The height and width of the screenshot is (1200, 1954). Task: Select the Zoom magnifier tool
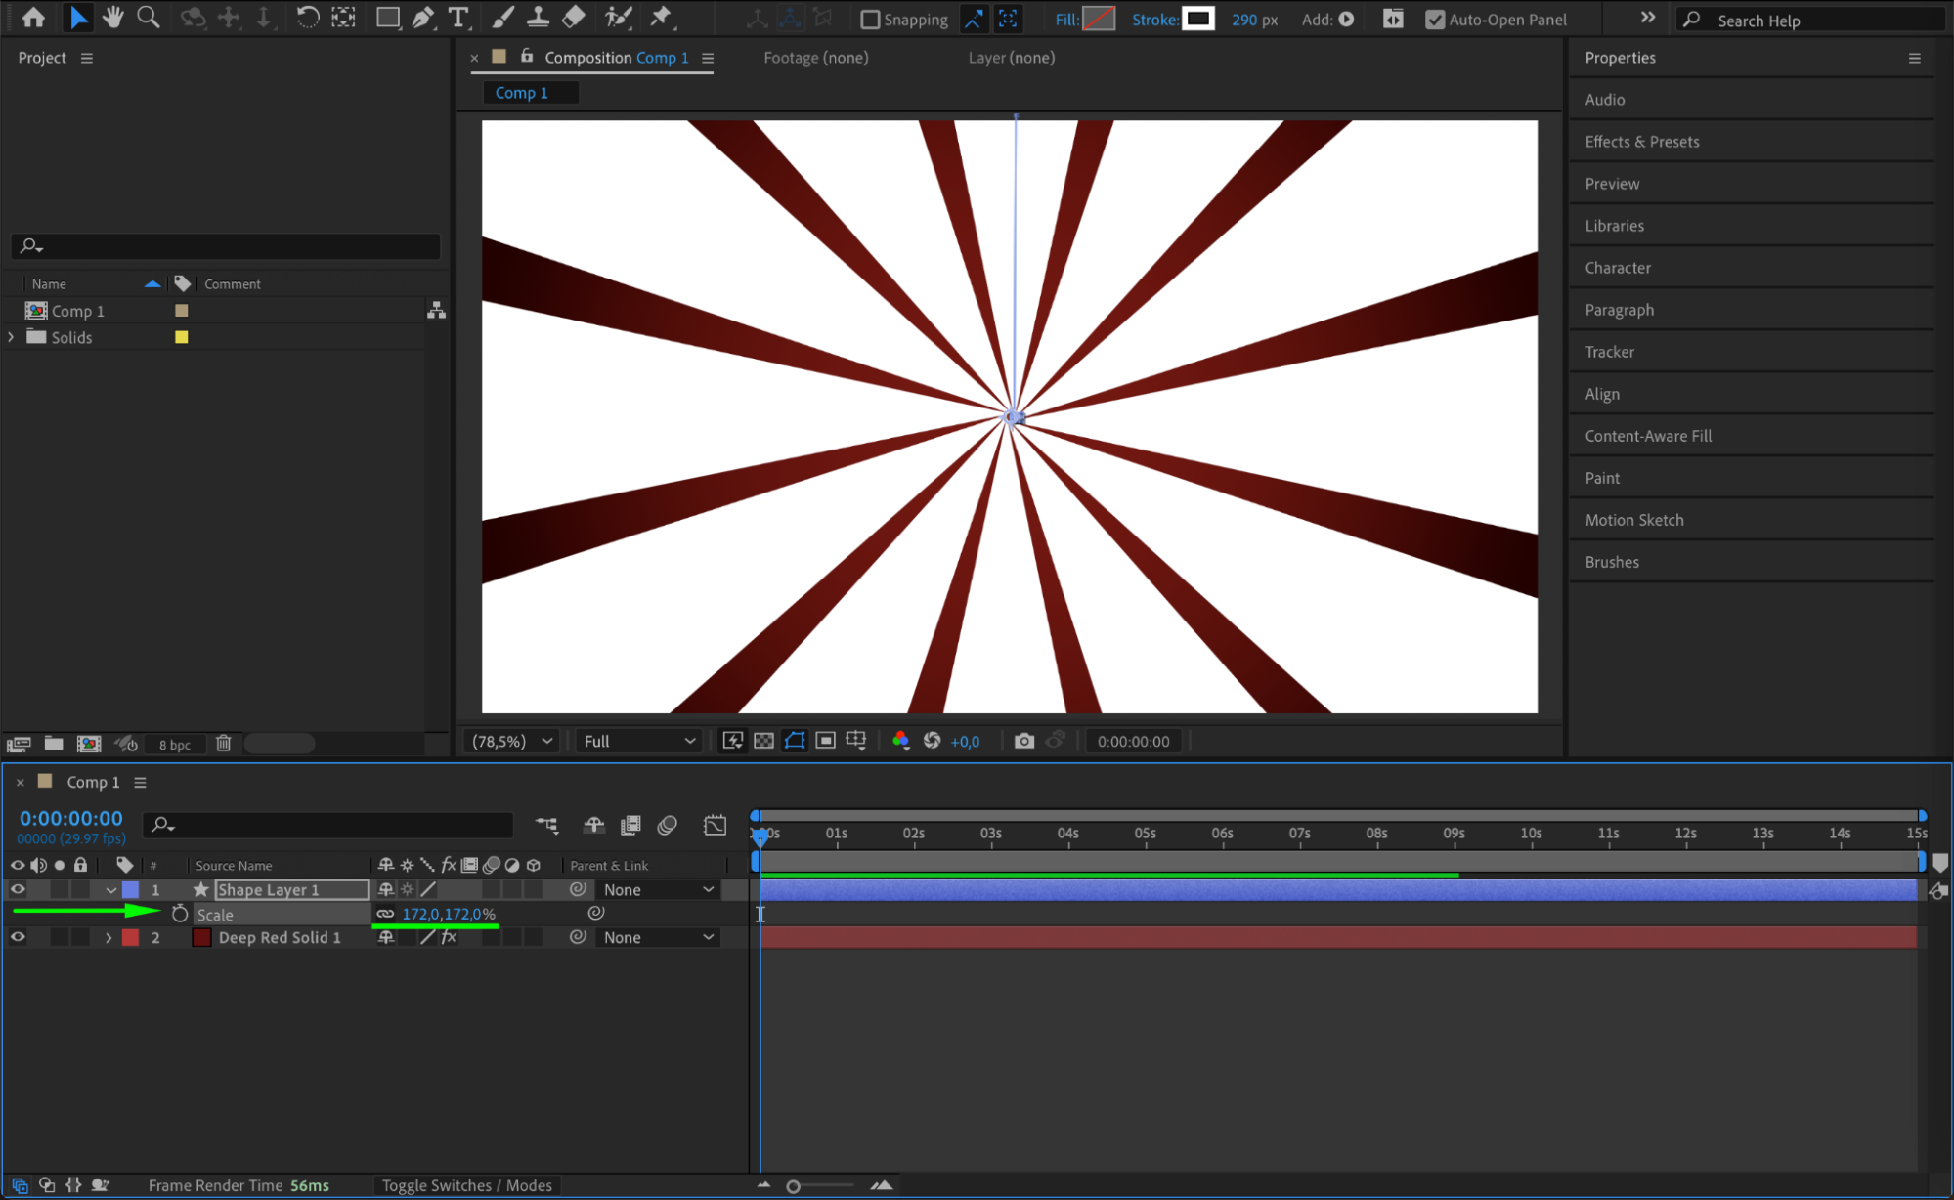pos(149,18)
